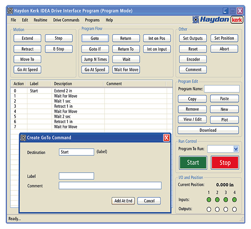Click the Add At End button
Image resolution: width=251 pixels, height=229 pixels.
123,201
